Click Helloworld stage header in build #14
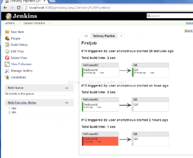The height and width of the screenshot is (158, 193). pos(100,65)
